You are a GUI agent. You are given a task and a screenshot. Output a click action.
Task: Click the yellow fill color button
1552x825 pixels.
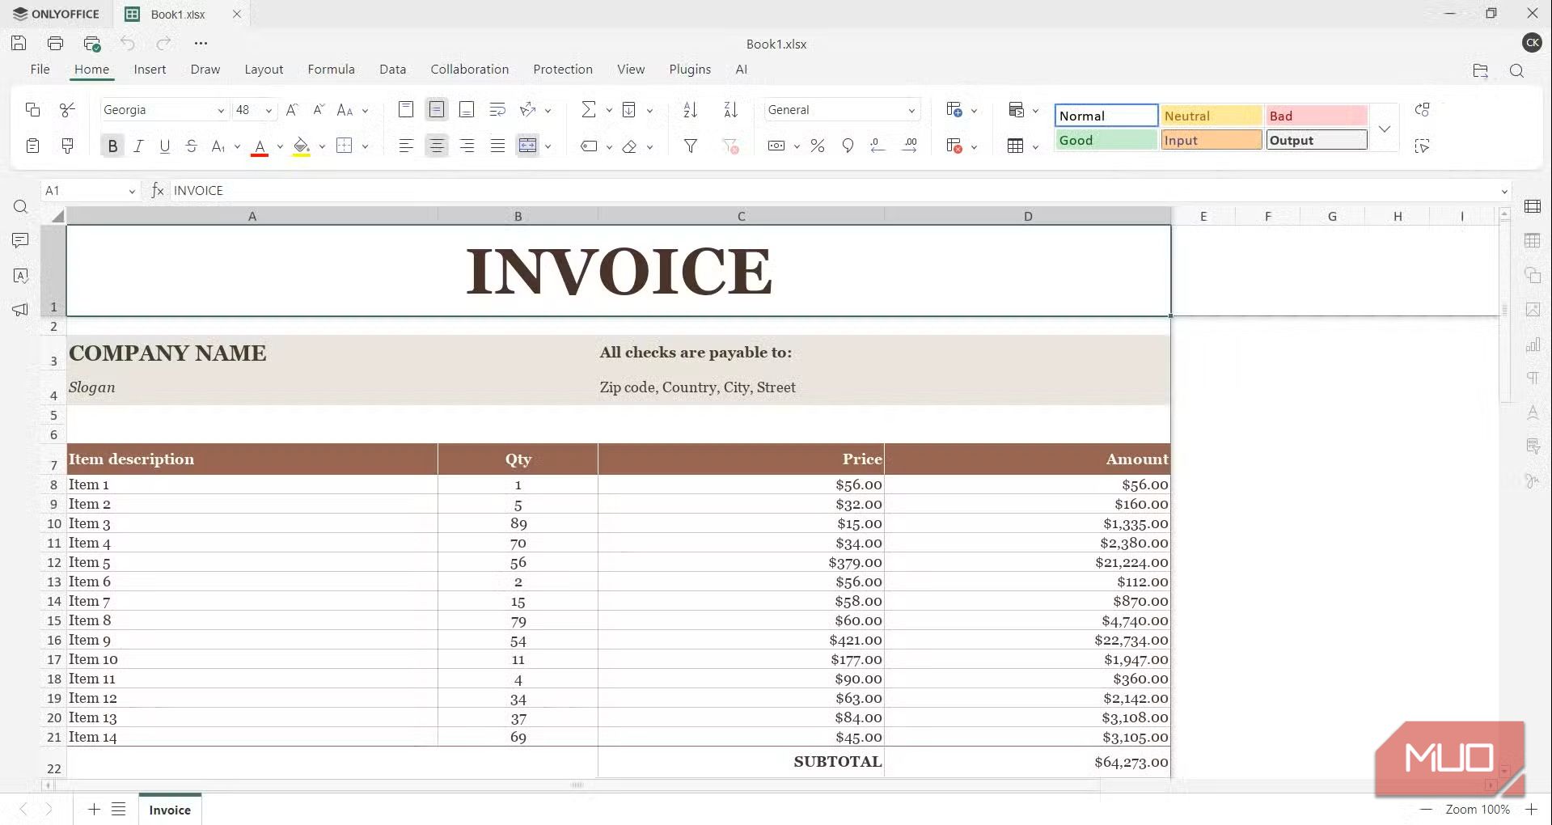coord(302,146)
